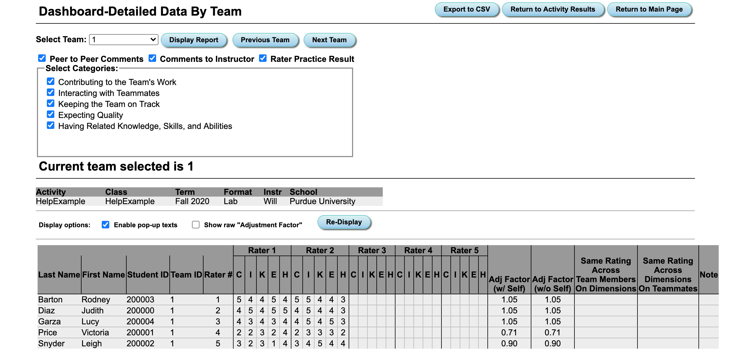Select Previous Team

pos(265,40)
